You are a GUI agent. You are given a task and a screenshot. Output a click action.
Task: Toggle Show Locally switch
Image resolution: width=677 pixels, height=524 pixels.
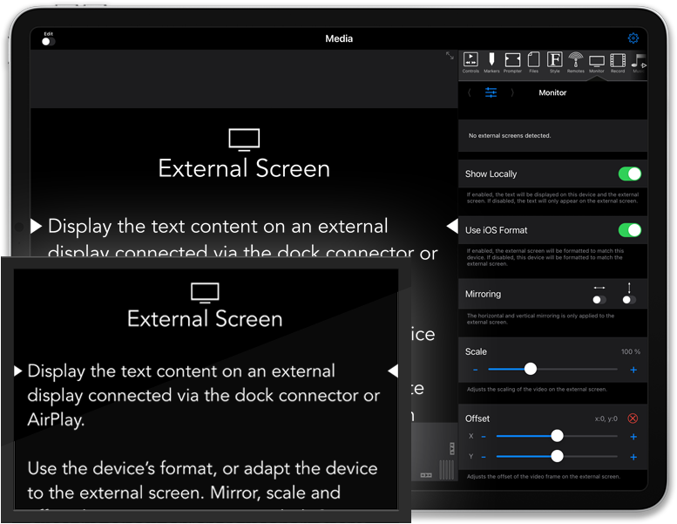(629, 174)
